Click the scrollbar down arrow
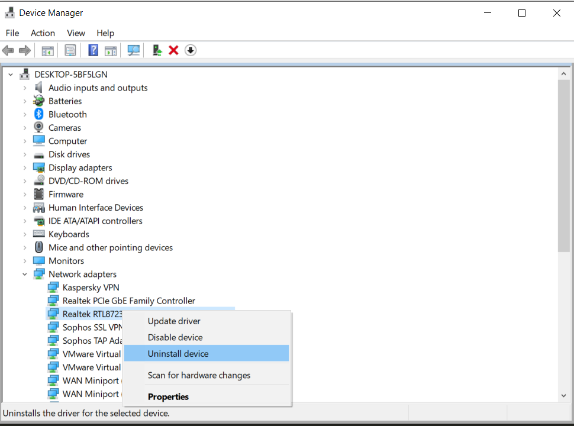The image size is (574, 426). [x=564, y=396]
